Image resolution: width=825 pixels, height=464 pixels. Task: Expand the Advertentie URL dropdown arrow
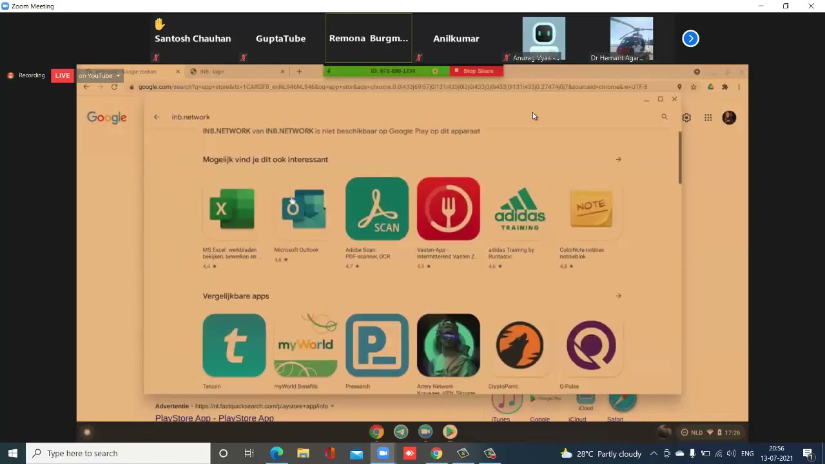(x=333, y=406)
